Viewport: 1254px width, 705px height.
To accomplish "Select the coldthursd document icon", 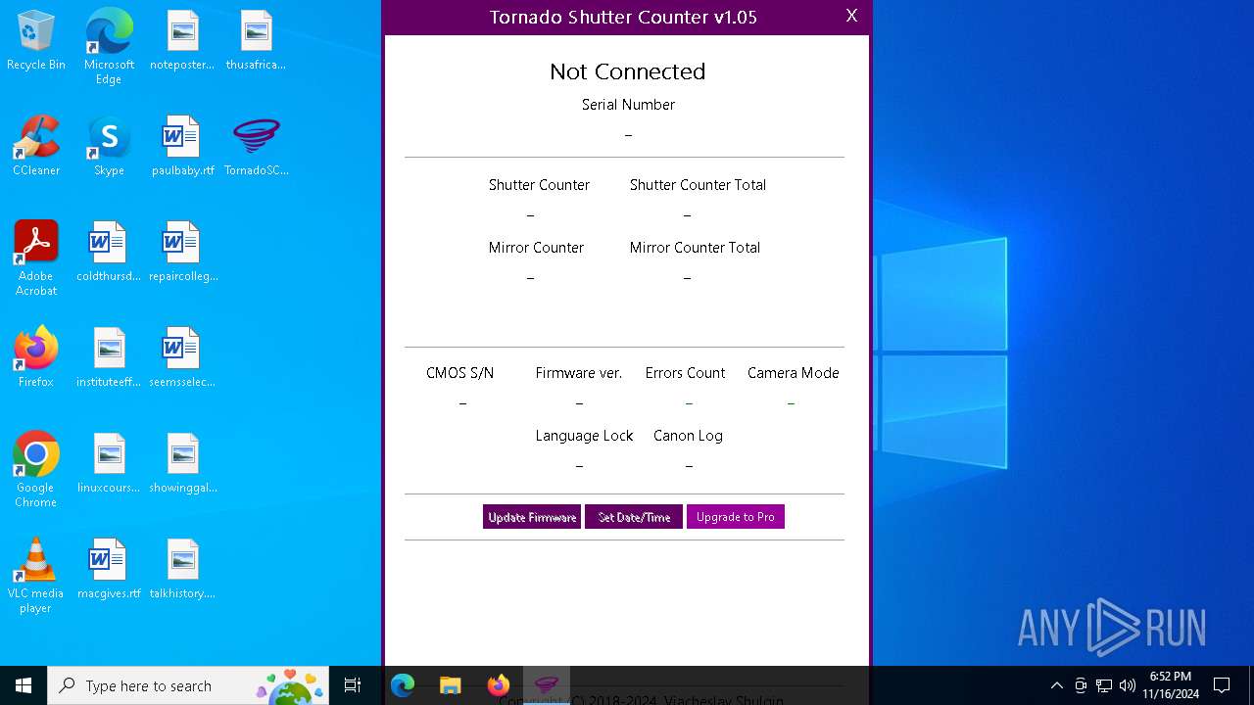I will tap(109, 252).
